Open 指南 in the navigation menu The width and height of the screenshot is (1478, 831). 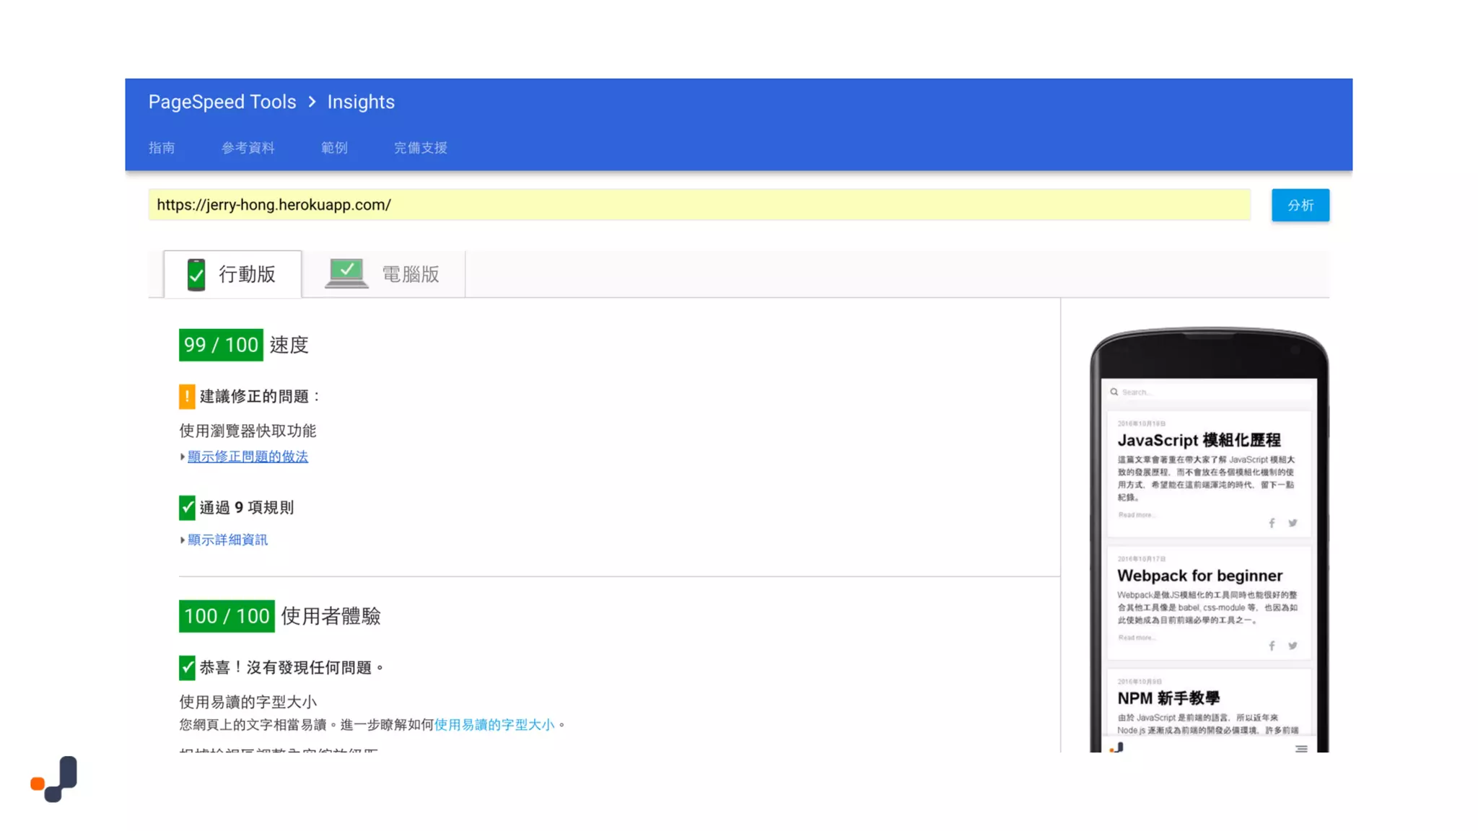[x=162, y=148]
